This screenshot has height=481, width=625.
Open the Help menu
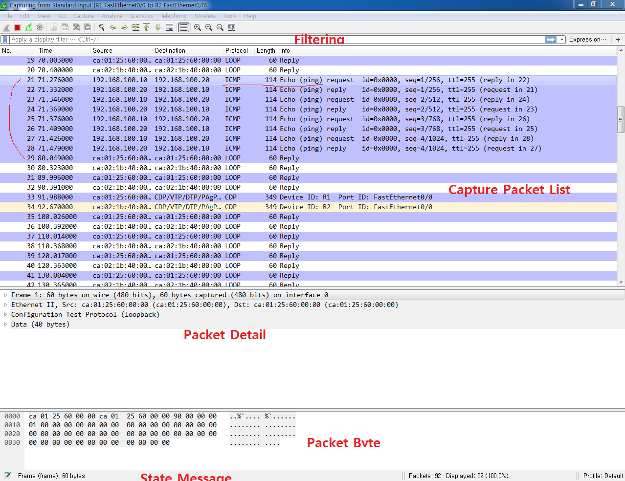(250, 16)
